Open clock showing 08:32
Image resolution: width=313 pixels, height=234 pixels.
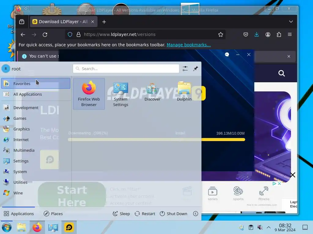[285, 227]
